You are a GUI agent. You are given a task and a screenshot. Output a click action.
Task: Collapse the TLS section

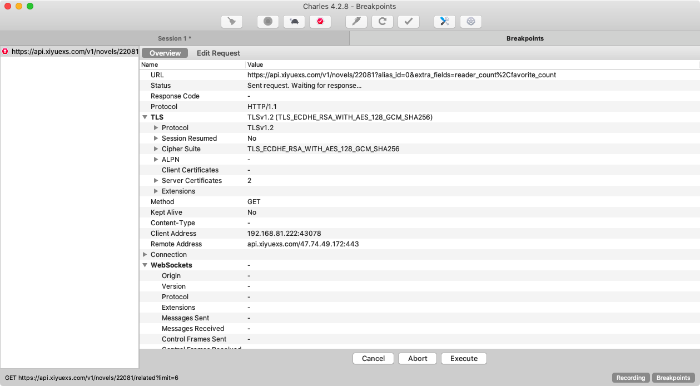tap(145, 117)
